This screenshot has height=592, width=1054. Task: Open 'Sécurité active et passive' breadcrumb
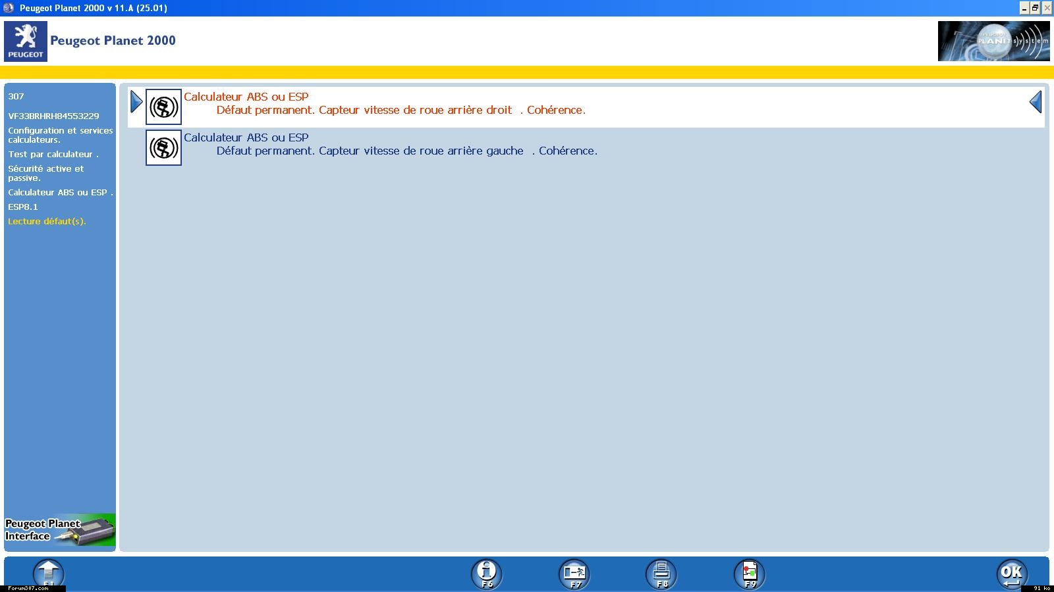tap(46, 173)
